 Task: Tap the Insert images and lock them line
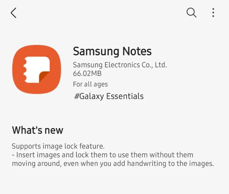(102, 155)
